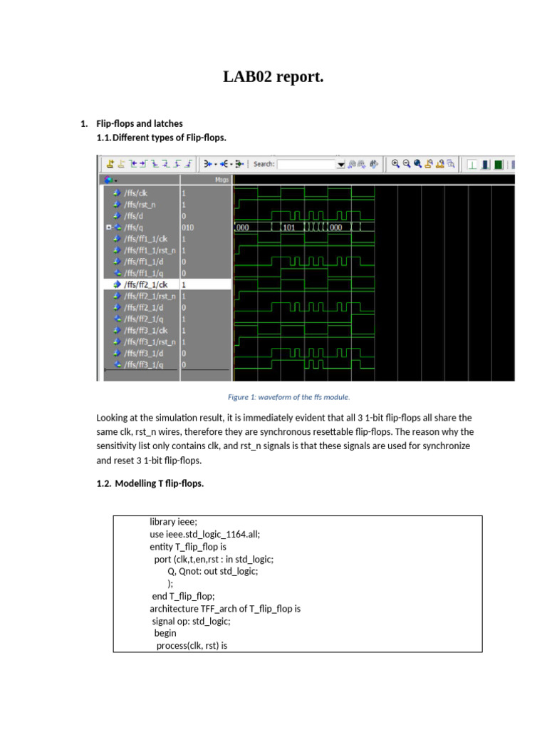Click the solid green waveform format icon
Image resolution: width=547 pixels, height=730 pixels.
[x=498, y=165]
